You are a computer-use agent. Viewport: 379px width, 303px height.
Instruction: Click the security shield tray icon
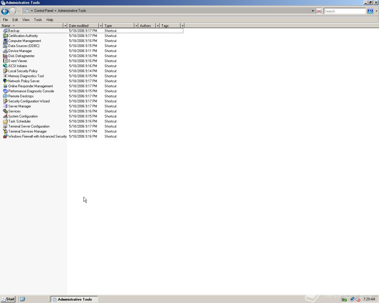pos(344,299)
